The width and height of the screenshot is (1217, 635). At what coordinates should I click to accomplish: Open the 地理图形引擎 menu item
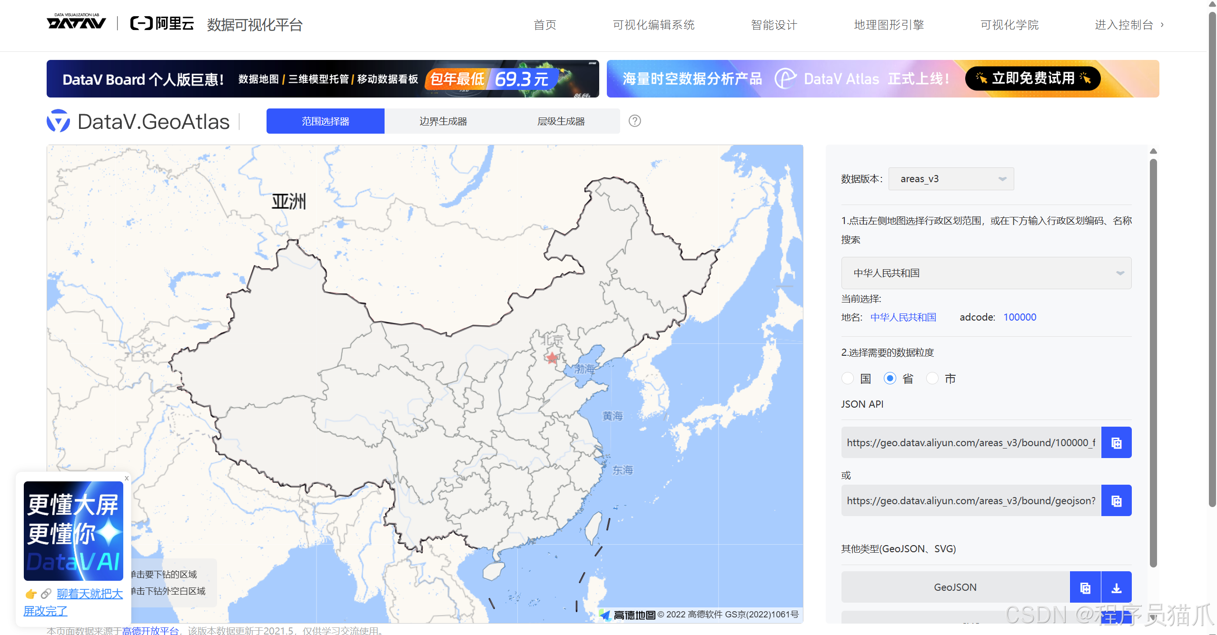[888, 25]
